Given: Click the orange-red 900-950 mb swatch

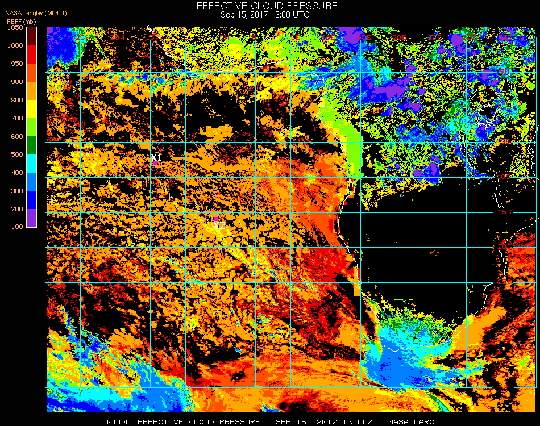Looking at the screenshot, I should tap(31, 73).
